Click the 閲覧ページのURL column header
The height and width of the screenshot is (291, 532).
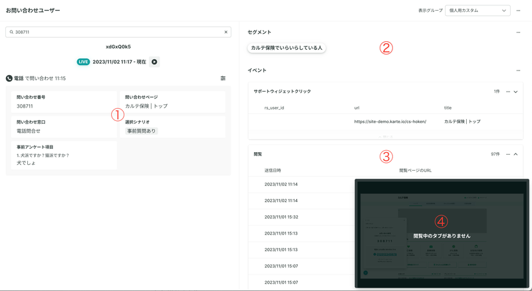(415, 171)
